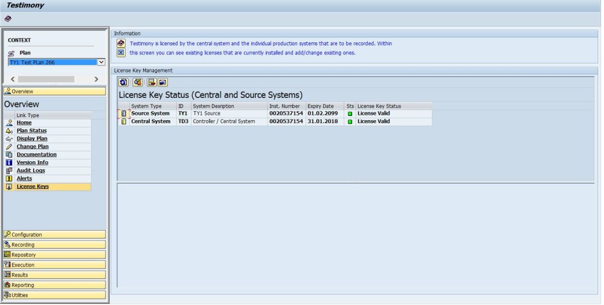Screen dimensions: 604x305
Task: Click the Version Info icon
Action: point(9,162)
